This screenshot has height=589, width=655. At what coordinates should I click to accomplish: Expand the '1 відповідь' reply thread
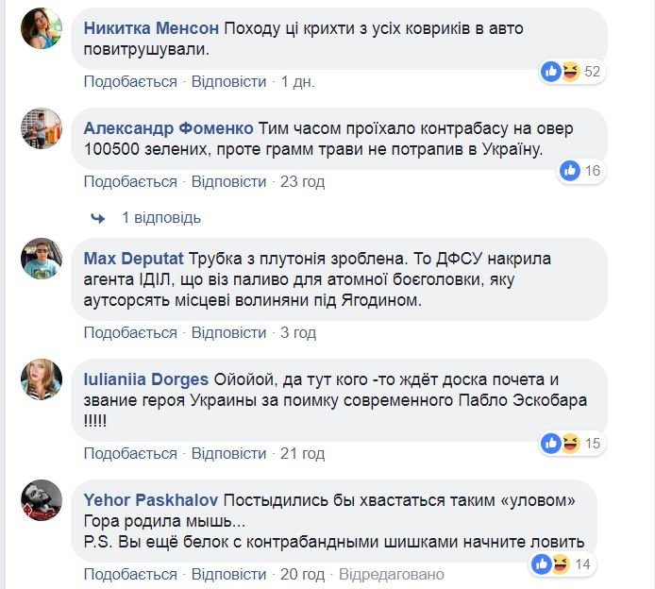click(161, 218)
